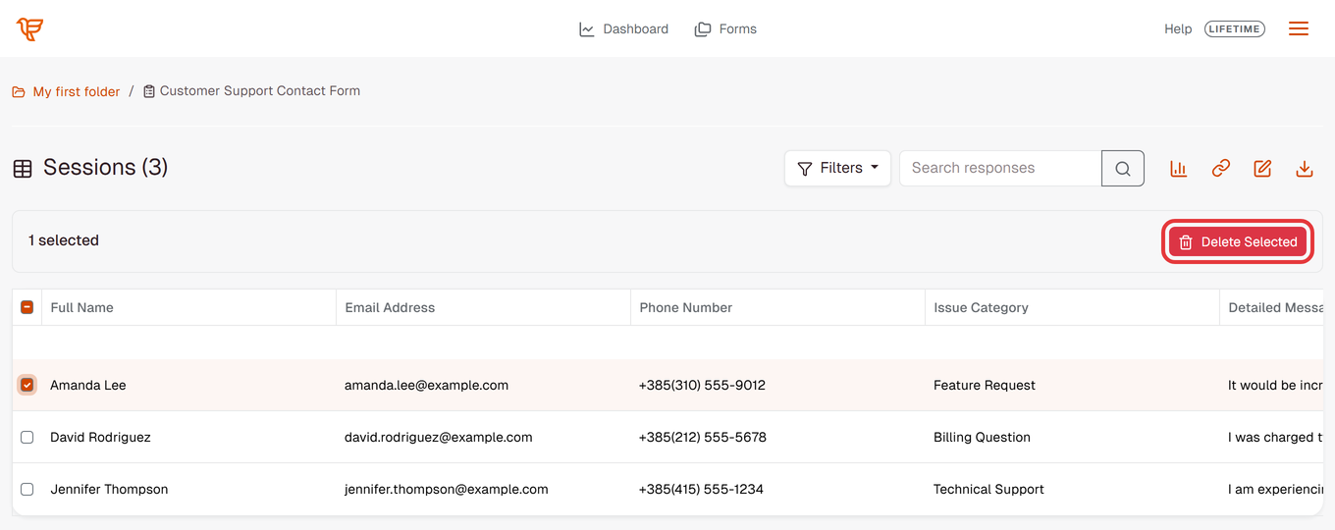Viewport: 1335px width, 530px height.
Task: Open the Filters dropdown
Action: [837, 168]
